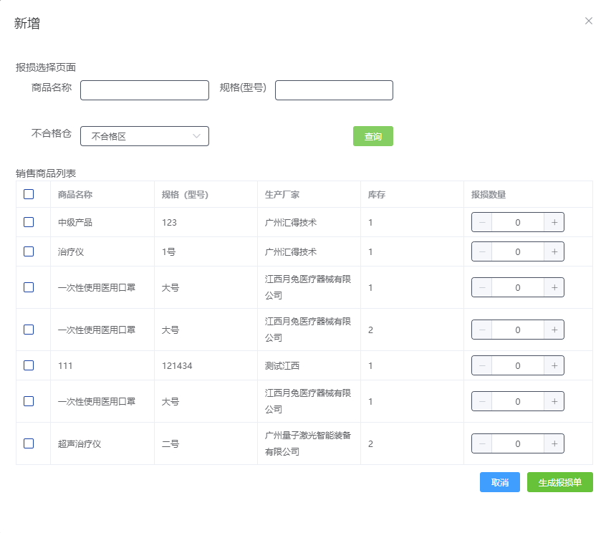This screenshot has height=533, width=606.
Task: Click the 不合格区 dropdown chevron arrow
Action: point(197,137)
